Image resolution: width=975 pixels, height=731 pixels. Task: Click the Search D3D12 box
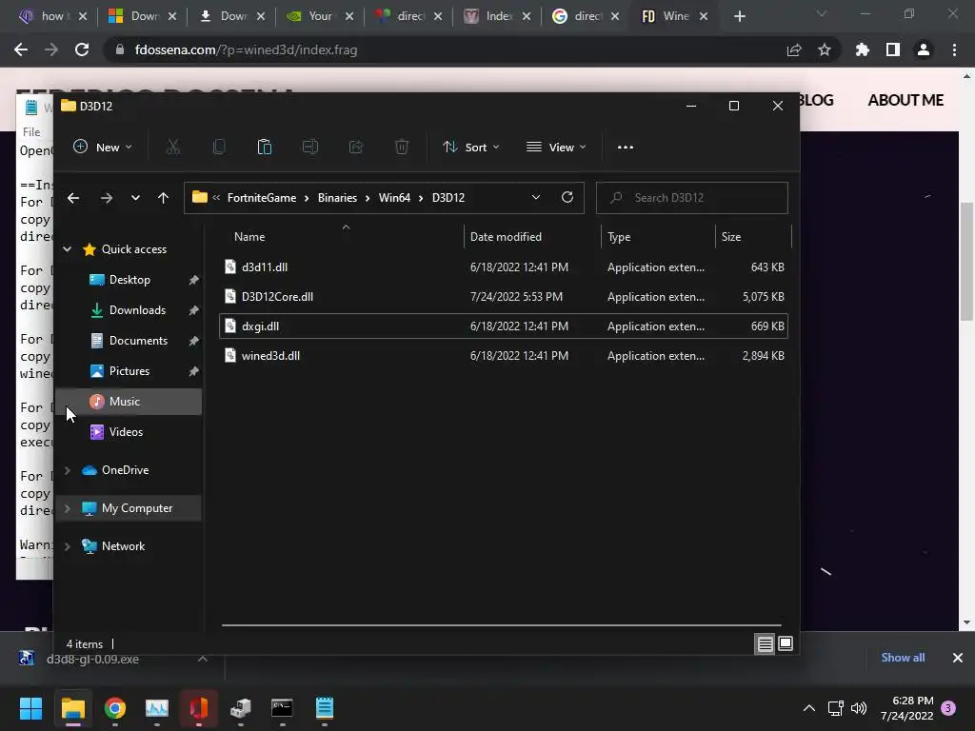pos(692,198)
